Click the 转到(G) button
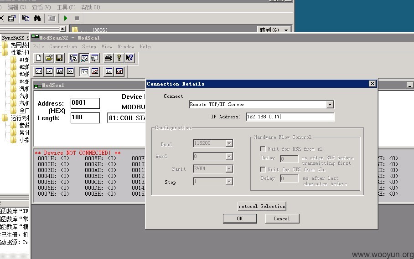Image resolution: width=414 pixels, height=259 pixels. tap(269, 30)
